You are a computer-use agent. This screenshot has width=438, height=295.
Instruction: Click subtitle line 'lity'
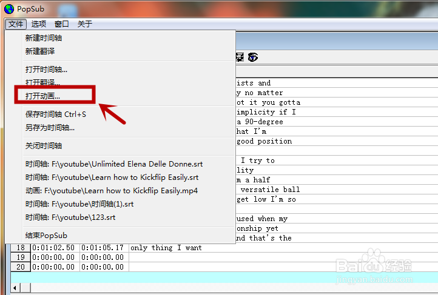pyautogui.click(x=245, y=170)
